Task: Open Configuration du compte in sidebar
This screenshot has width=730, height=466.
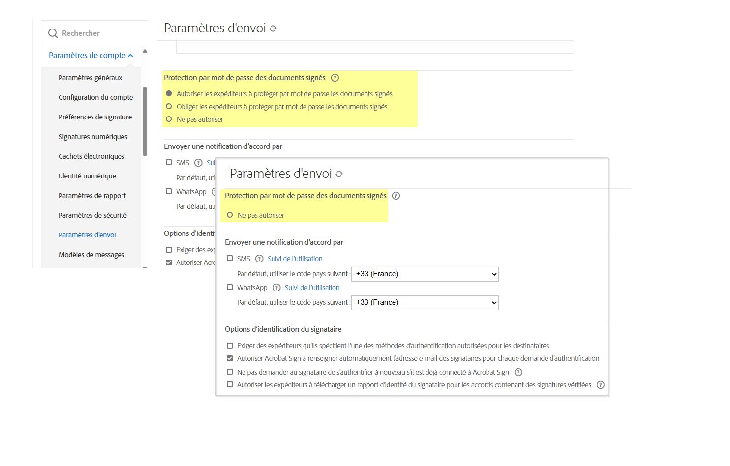Action: (96, 97)
